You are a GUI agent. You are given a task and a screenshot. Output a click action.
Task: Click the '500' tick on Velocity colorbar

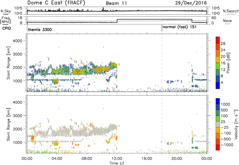(x=224, y=110)
